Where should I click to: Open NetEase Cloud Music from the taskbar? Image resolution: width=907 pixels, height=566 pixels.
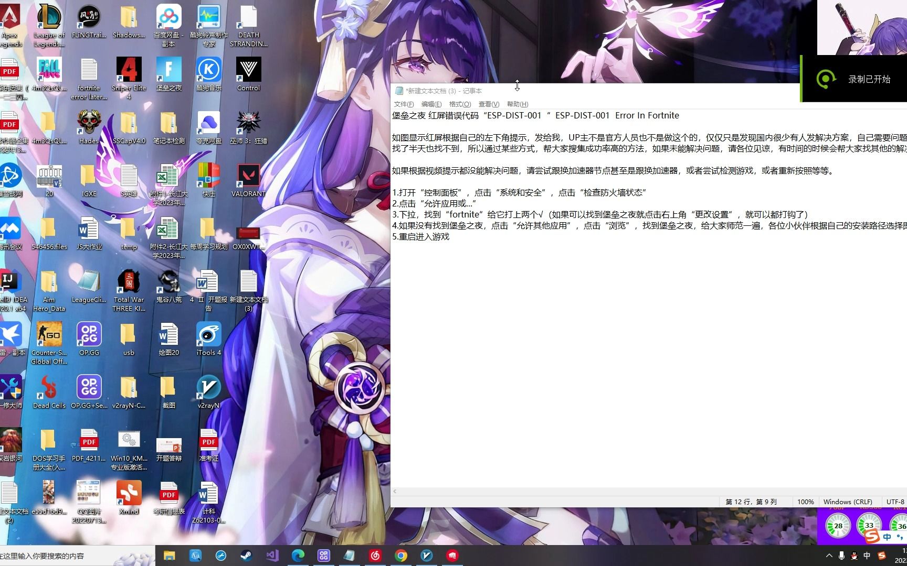click(x=375, y=556)
